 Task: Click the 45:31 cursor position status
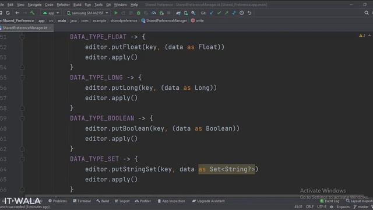point(298,206)
